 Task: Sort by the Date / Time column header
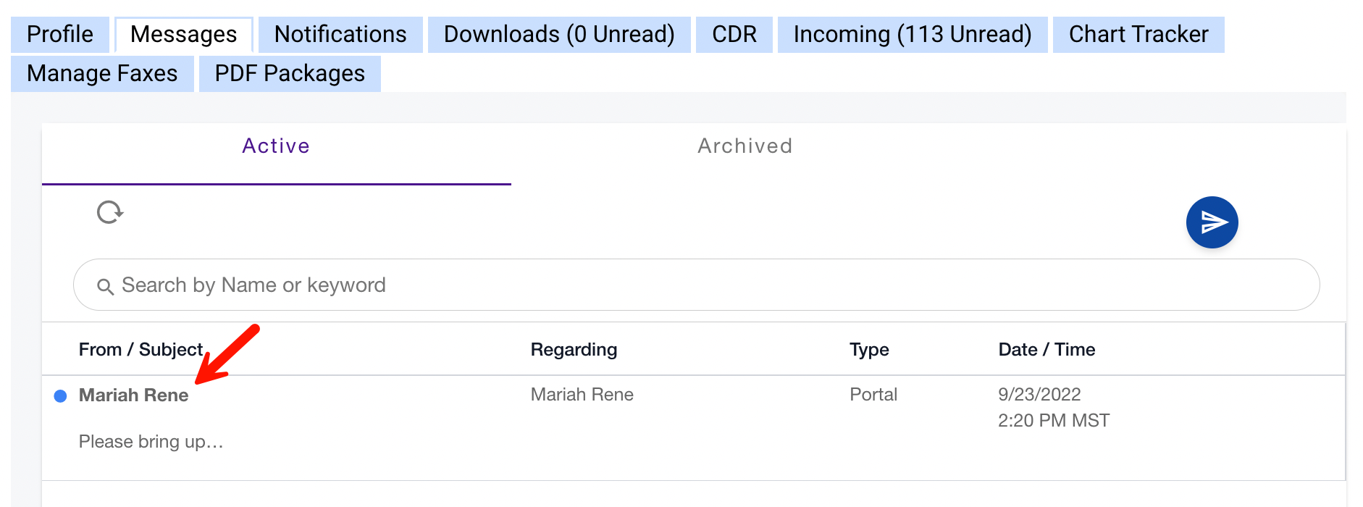point(1046,349)
